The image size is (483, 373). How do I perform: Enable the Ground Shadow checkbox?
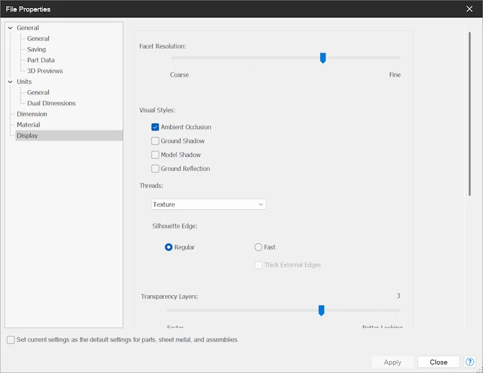pyautogui.click(x=155, y=141)
